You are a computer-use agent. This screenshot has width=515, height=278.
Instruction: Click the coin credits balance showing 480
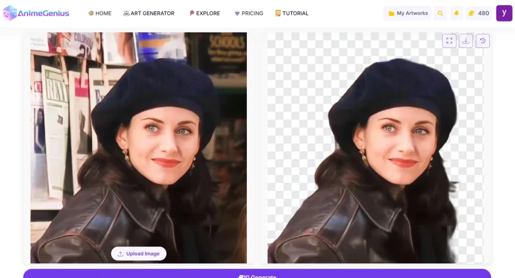[479, 14]
